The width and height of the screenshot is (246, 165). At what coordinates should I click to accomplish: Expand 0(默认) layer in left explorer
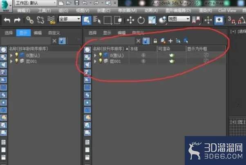(x=11, y=56)
